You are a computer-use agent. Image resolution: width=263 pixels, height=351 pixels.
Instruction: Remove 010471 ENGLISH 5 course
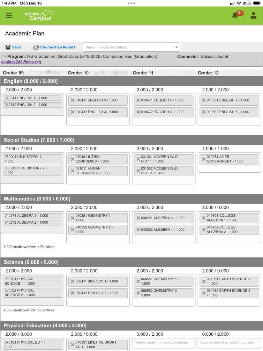(x=138, y=100)
